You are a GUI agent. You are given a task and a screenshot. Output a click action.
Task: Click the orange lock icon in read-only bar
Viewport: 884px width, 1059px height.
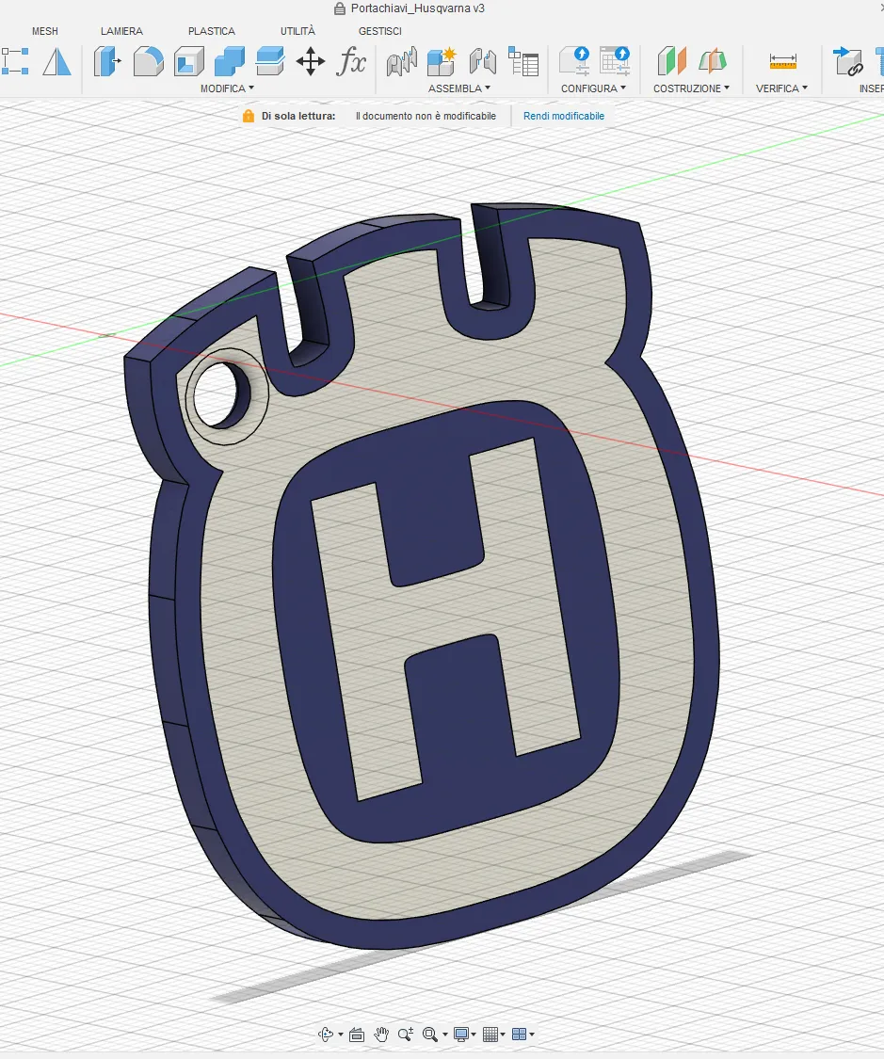[x=249, y=116]
